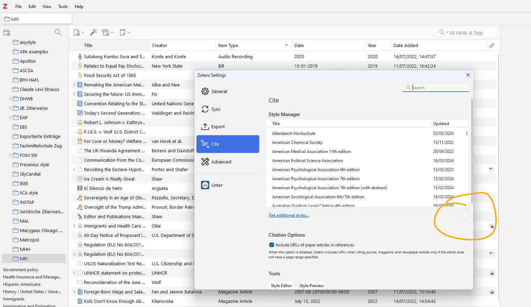531x307 pixels.
Task: Click the Zotero Z logo icon
Action: (x=5, y=6)
